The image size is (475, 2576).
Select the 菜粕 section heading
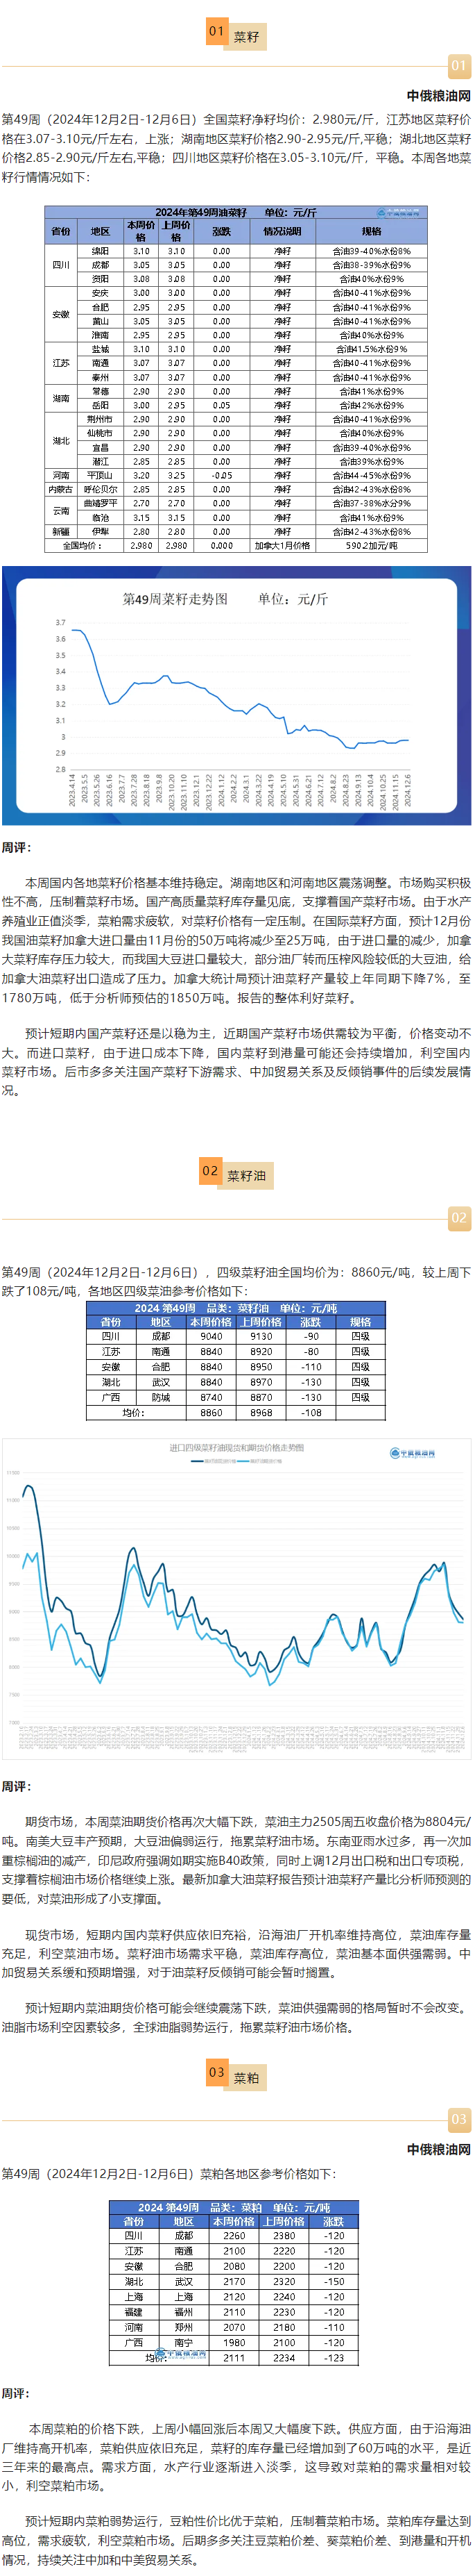click(246, 2077)
